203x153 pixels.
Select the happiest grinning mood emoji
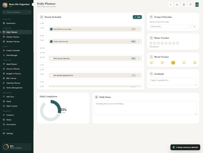click(x=195, y=63)
